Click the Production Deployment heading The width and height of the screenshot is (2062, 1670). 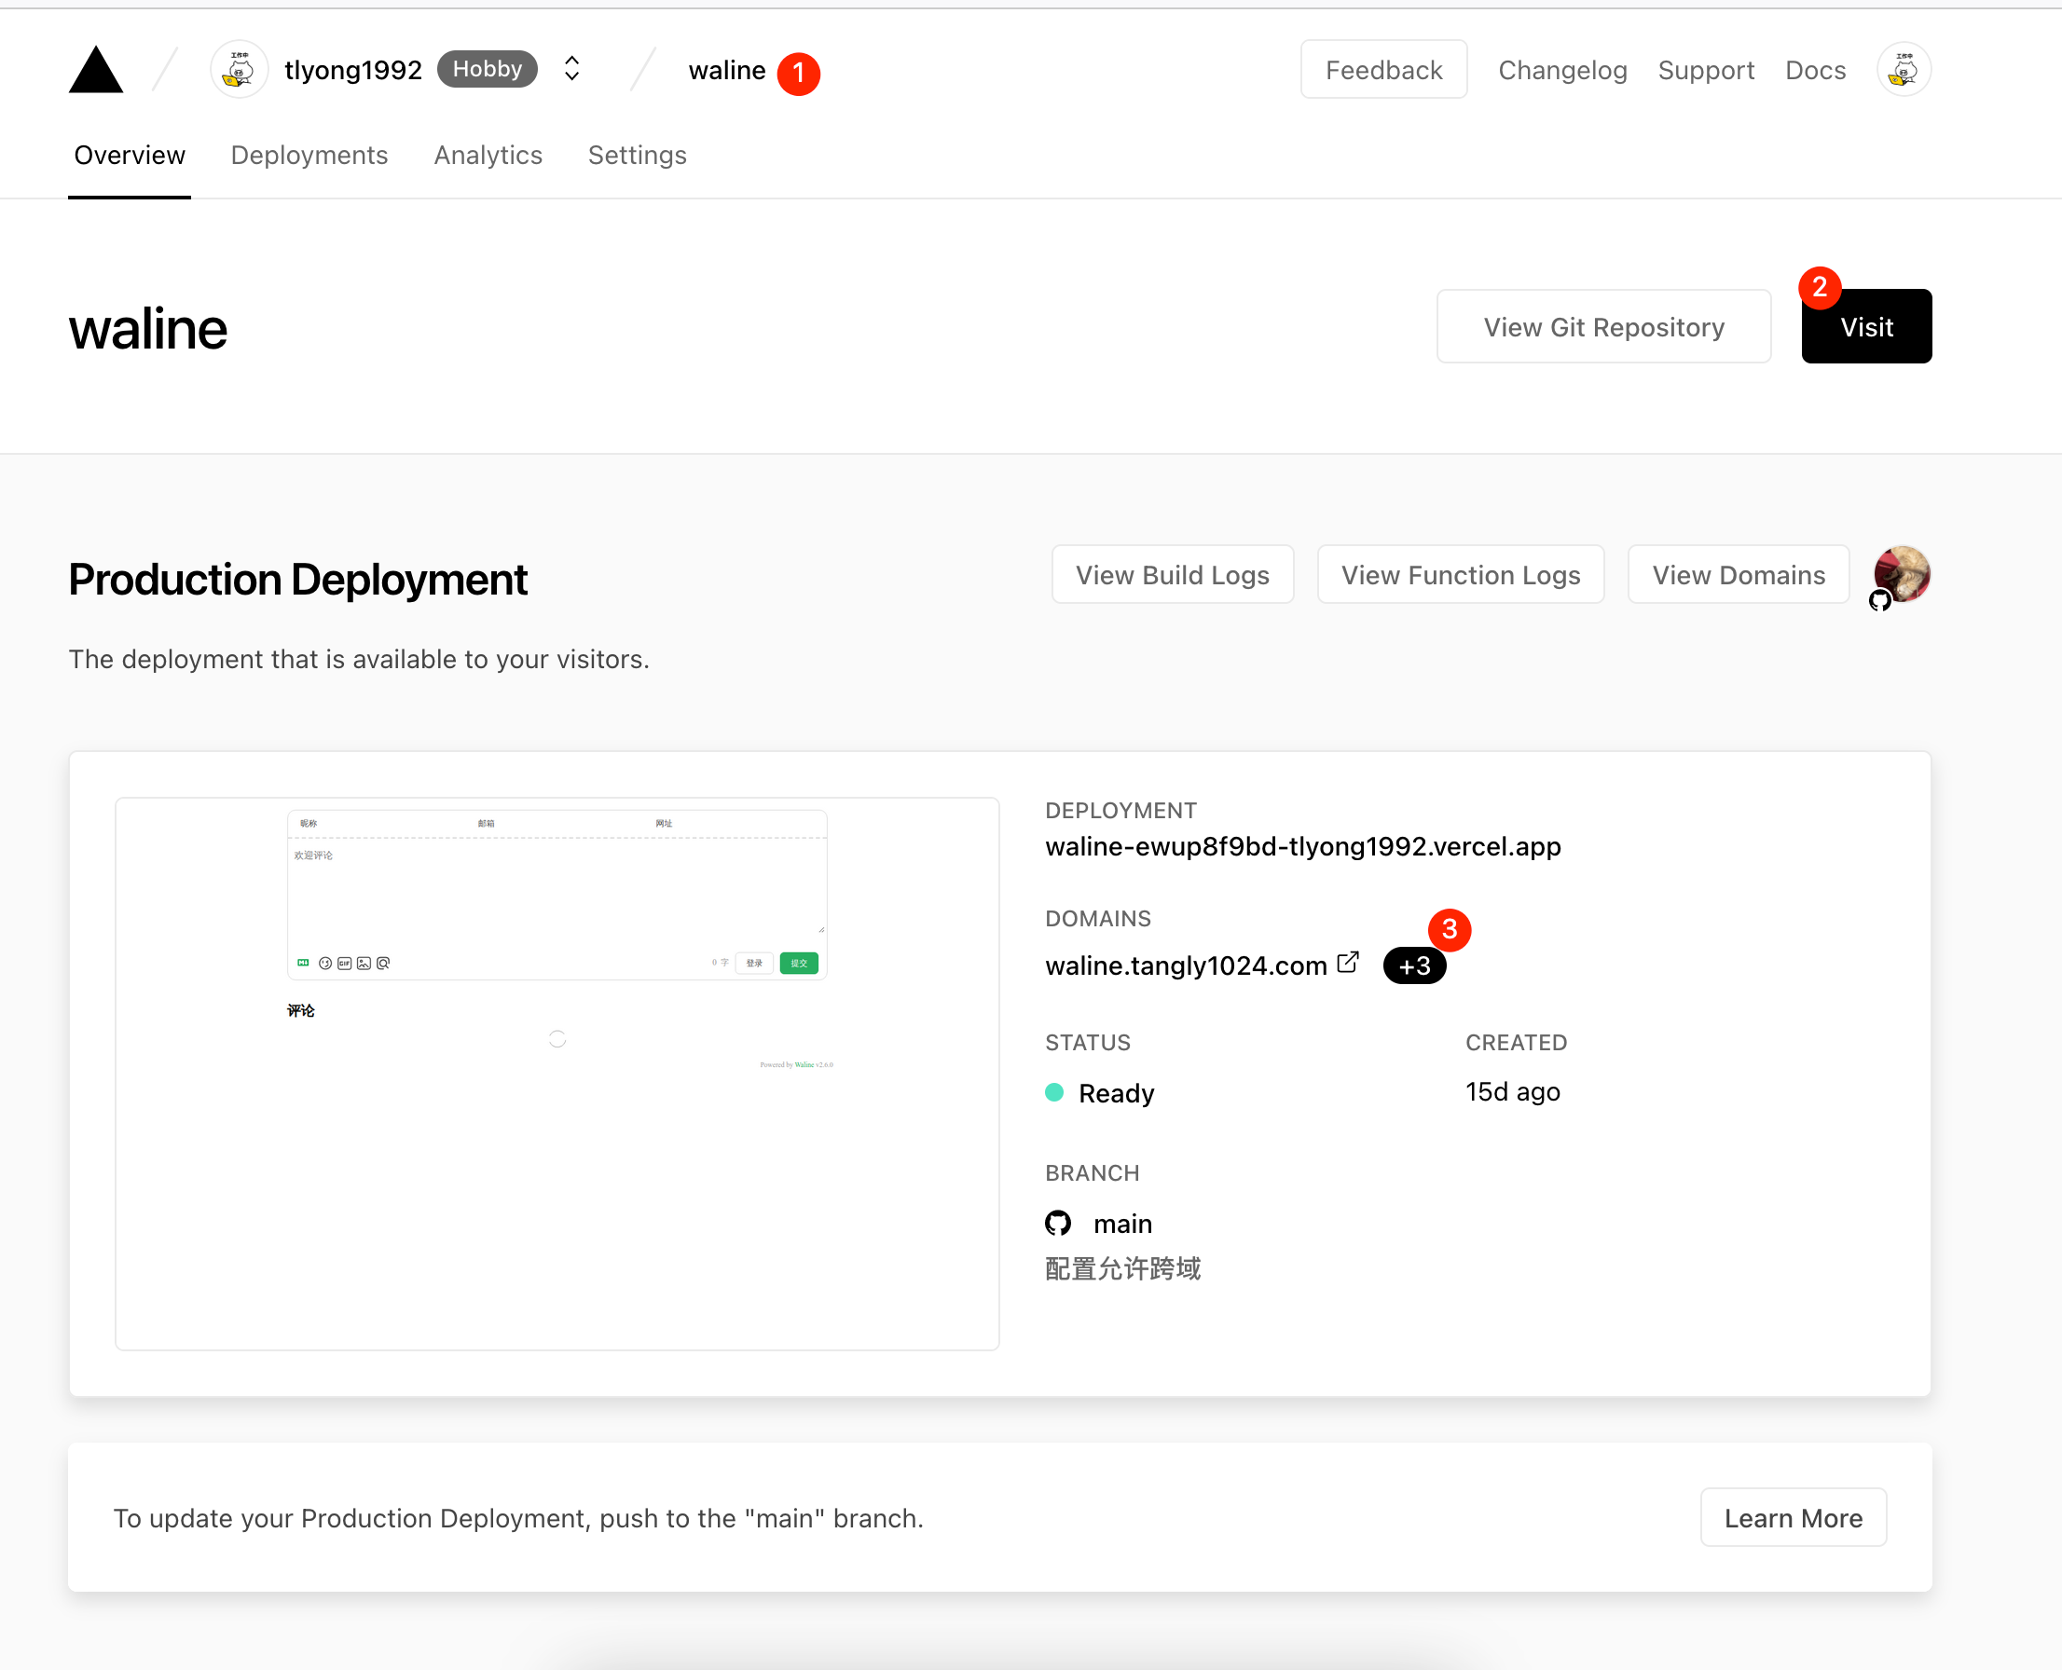297,580
